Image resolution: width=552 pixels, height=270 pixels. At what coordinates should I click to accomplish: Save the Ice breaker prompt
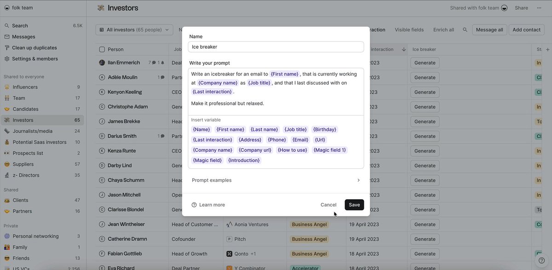[354, 205]
